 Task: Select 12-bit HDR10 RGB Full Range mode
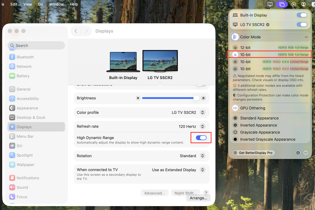pyautogui.click(x=270, y=48)
